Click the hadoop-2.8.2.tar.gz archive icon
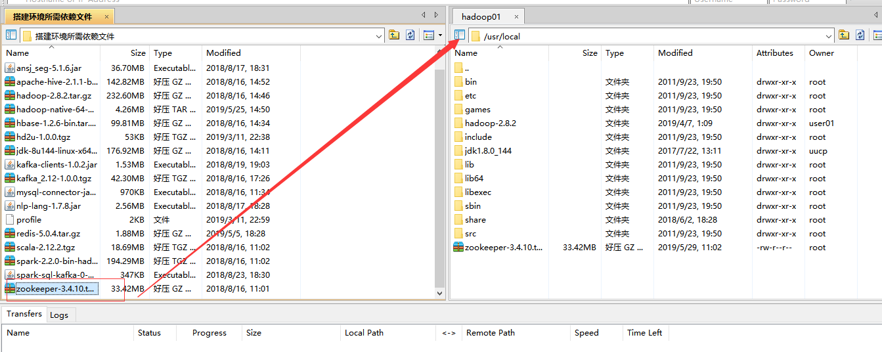The image size is (882, 352). tap(10, 95)
